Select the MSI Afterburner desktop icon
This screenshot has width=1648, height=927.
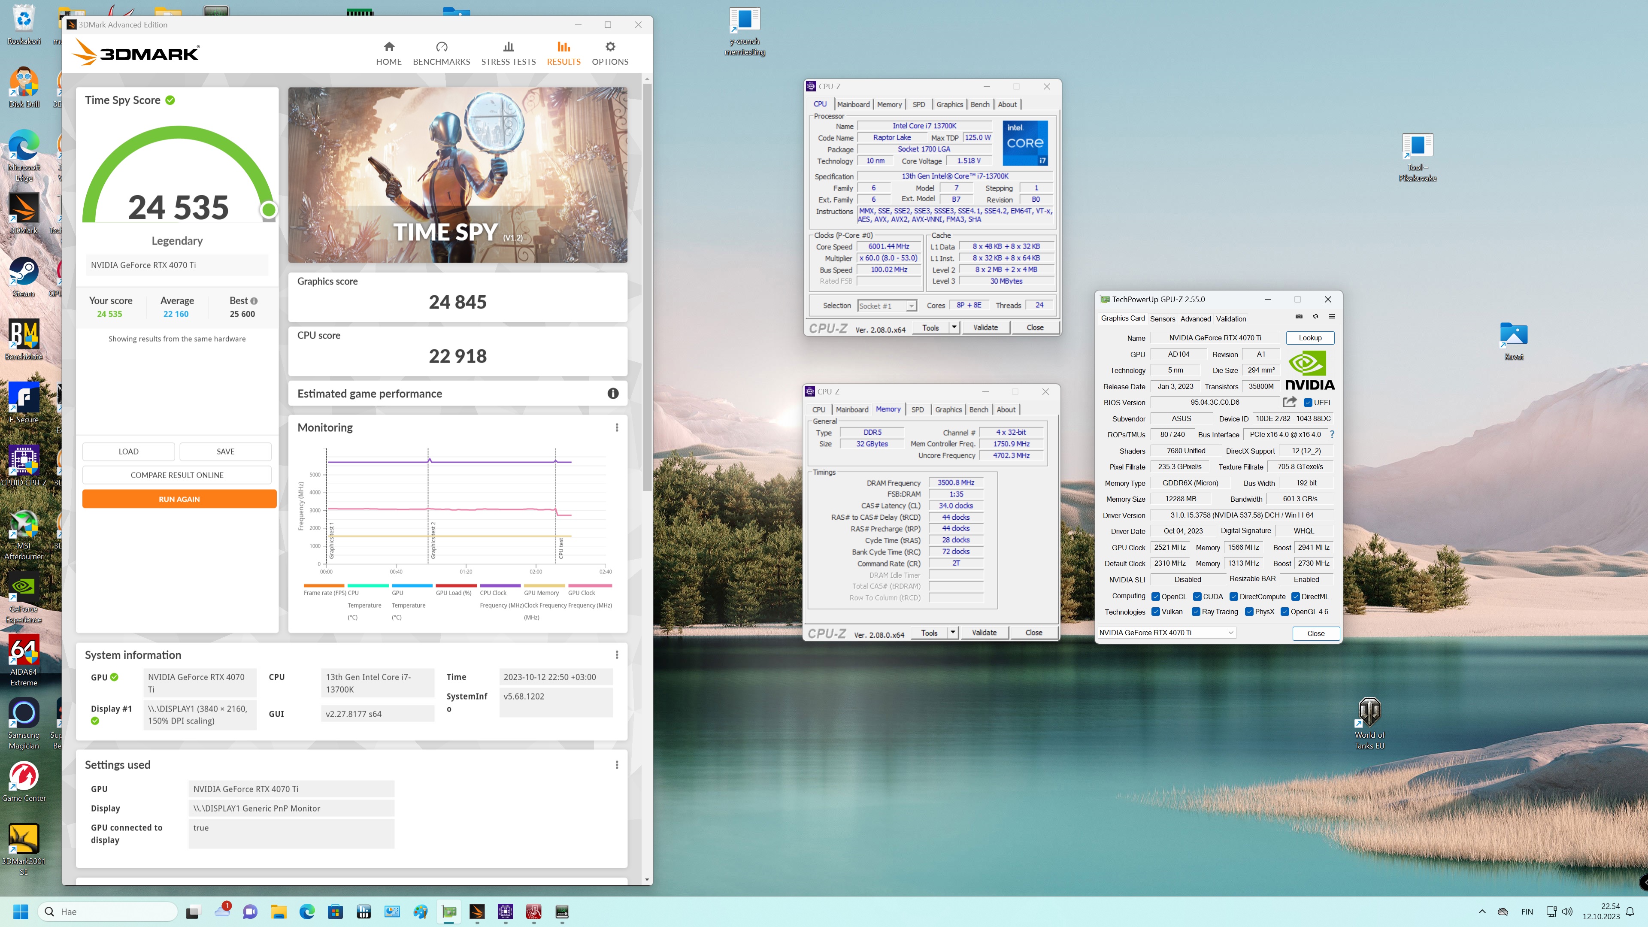[x=24, y=534]
